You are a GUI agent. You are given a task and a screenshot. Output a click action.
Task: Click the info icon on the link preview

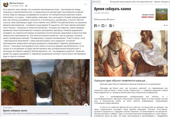point(86,104)
